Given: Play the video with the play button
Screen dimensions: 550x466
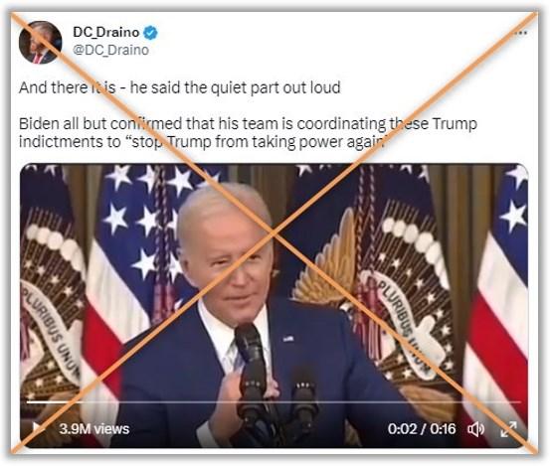Looking at the screenshot, I should point(36,428).
